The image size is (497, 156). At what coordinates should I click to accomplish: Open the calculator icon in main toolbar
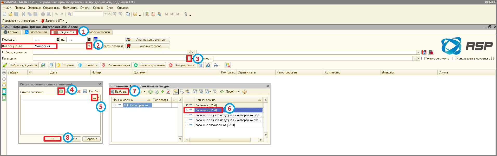click(147, 14)
